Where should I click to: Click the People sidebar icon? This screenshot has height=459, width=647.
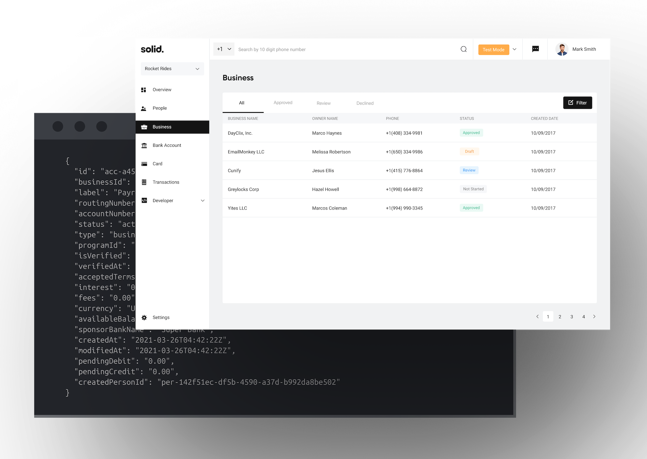[144, 108]
